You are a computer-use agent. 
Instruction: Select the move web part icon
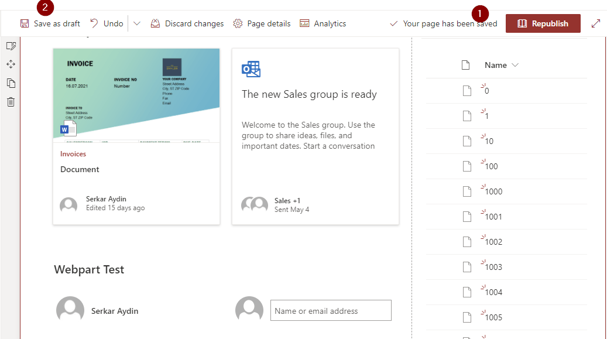tap(11, 64)
